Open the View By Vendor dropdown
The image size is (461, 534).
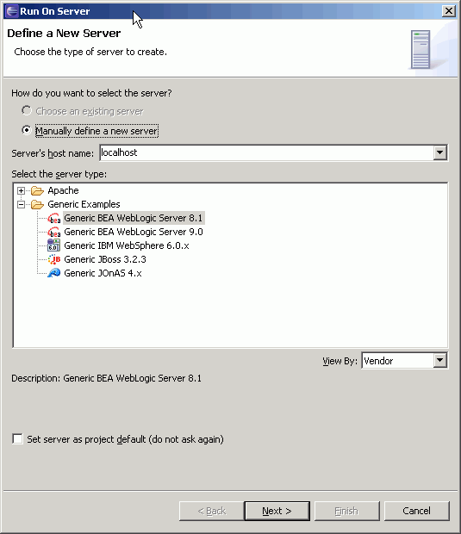pyautogui.click(x=439, y=360)
